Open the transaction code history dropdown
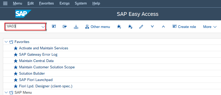 tap(43, 27)
